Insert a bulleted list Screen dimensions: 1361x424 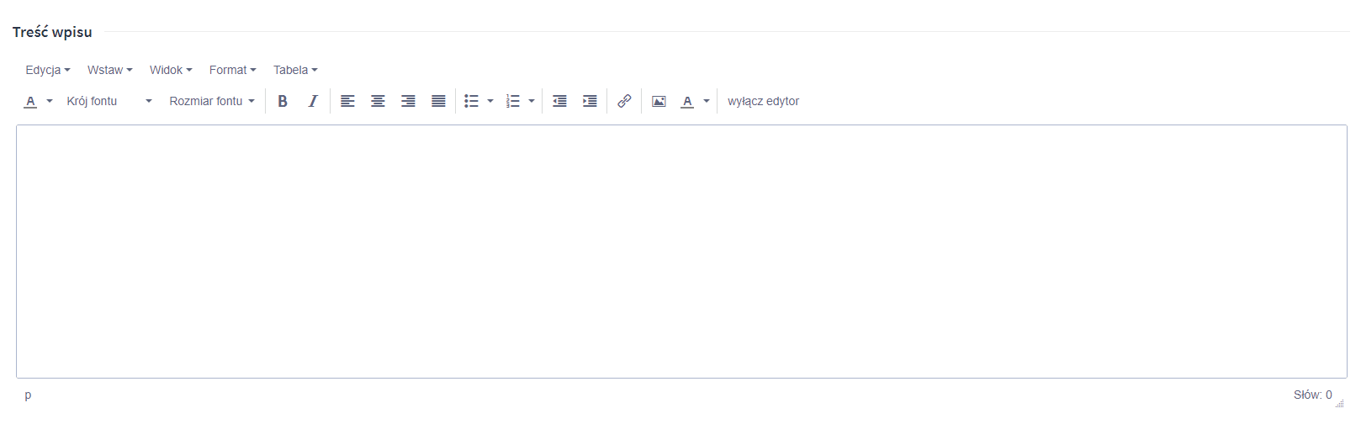(x=472, y=101)
